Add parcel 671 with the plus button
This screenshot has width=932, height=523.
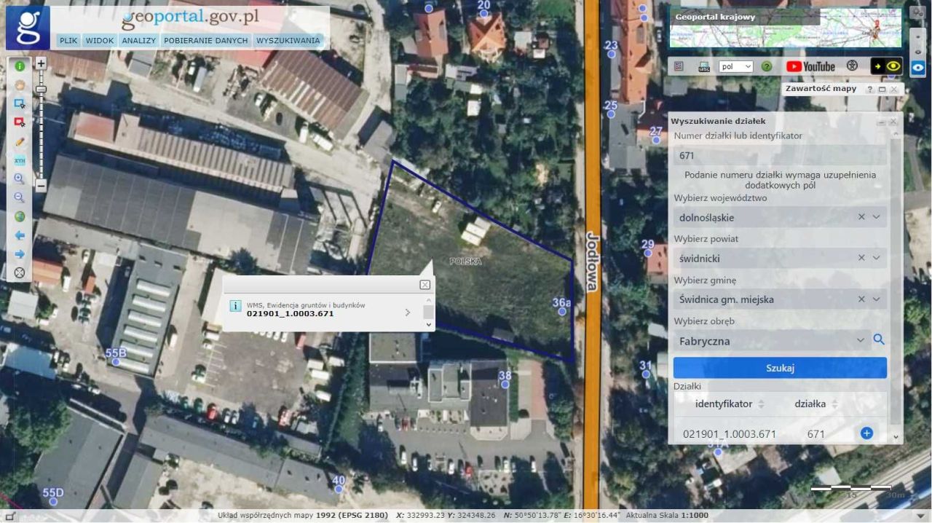(x=866, y=433)
